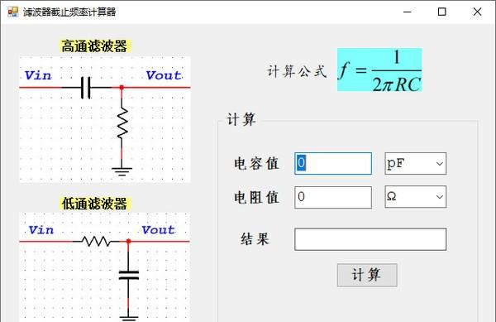Click the cyan formula image f=1/2πRC
Image resolution: width=496 pixels, height=322 pixels.
379,70
